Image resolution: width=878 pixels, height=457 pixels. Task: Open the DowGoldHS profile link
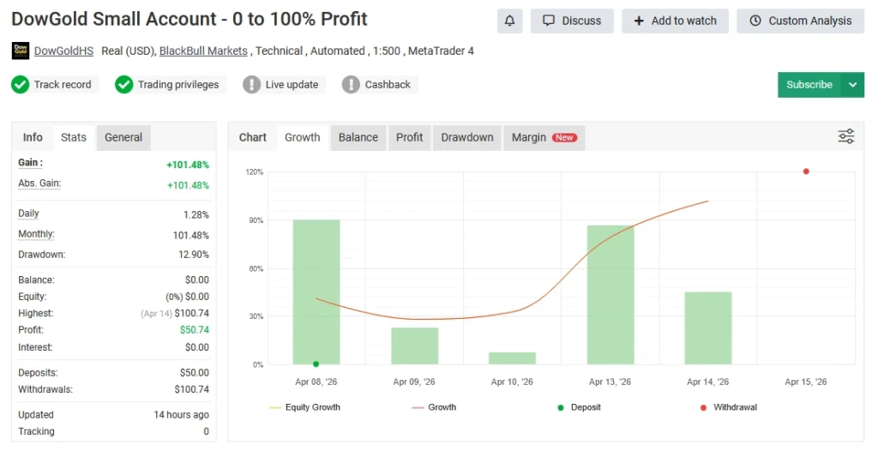[63, 51]
